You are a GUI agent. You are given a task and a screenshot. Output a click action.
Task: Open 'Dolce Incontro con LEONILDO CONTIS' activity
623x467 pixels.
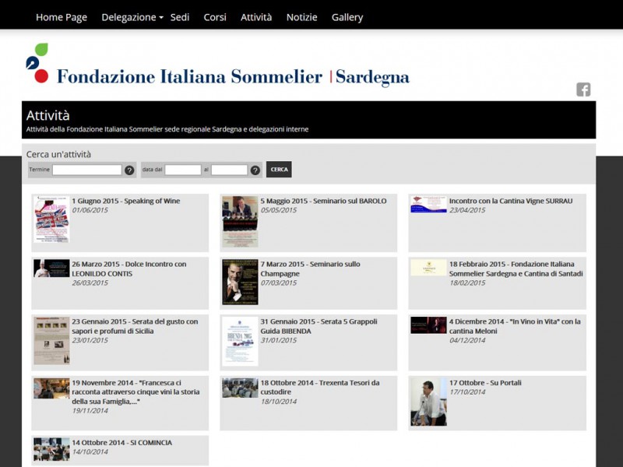pyautogui.click(x=129, y=269)
